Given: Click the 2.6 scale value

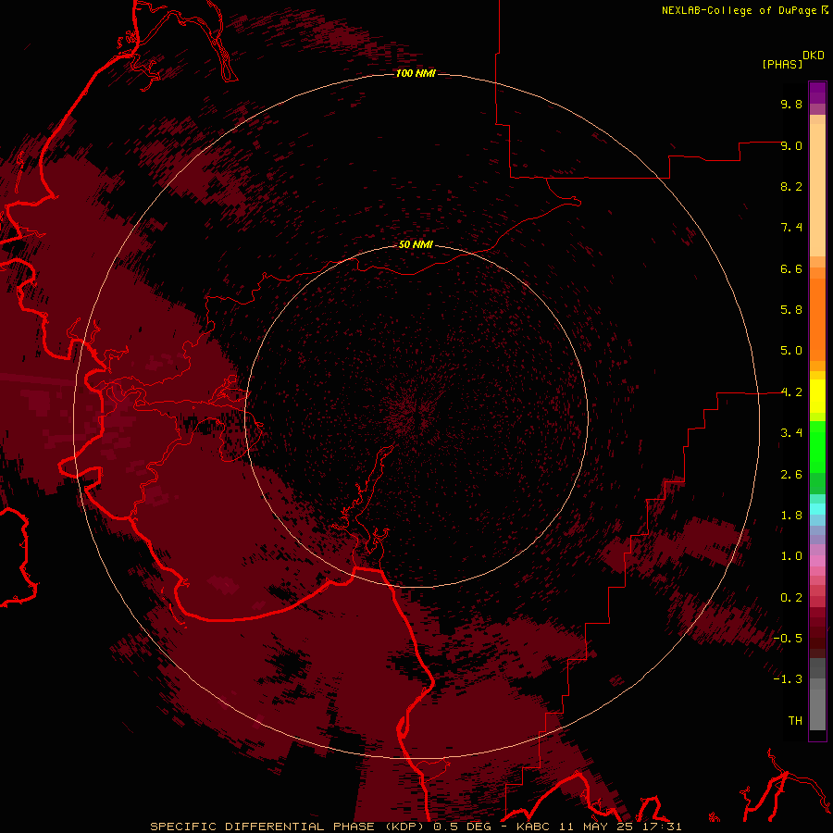Looking at the screenshot, I should pyautogui.click(x=791, y=475).
